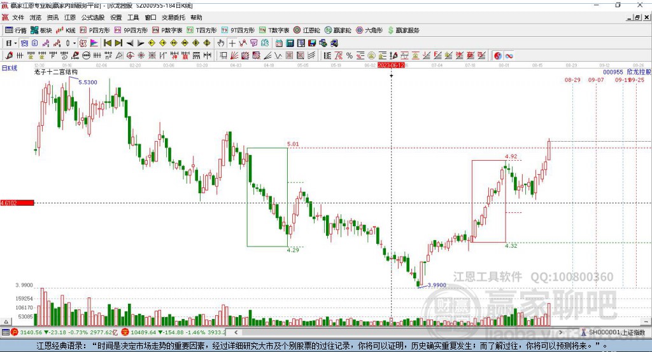This screenshot has width=652, height=352.
Task: Click the 09-07 red date label
Action: tap(596, 79)
